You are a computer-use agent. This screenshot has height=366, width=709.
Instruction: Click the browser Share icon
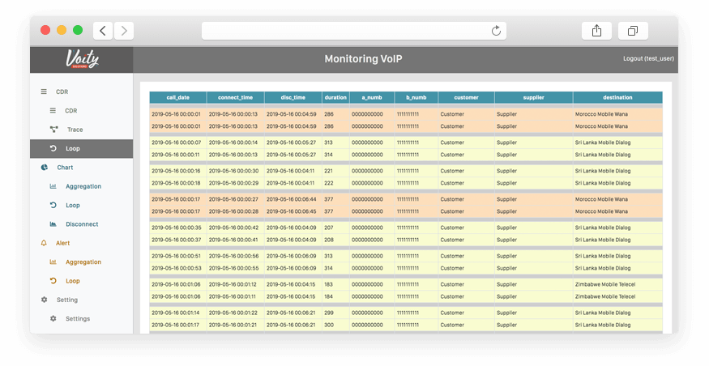tap(596, 31)
